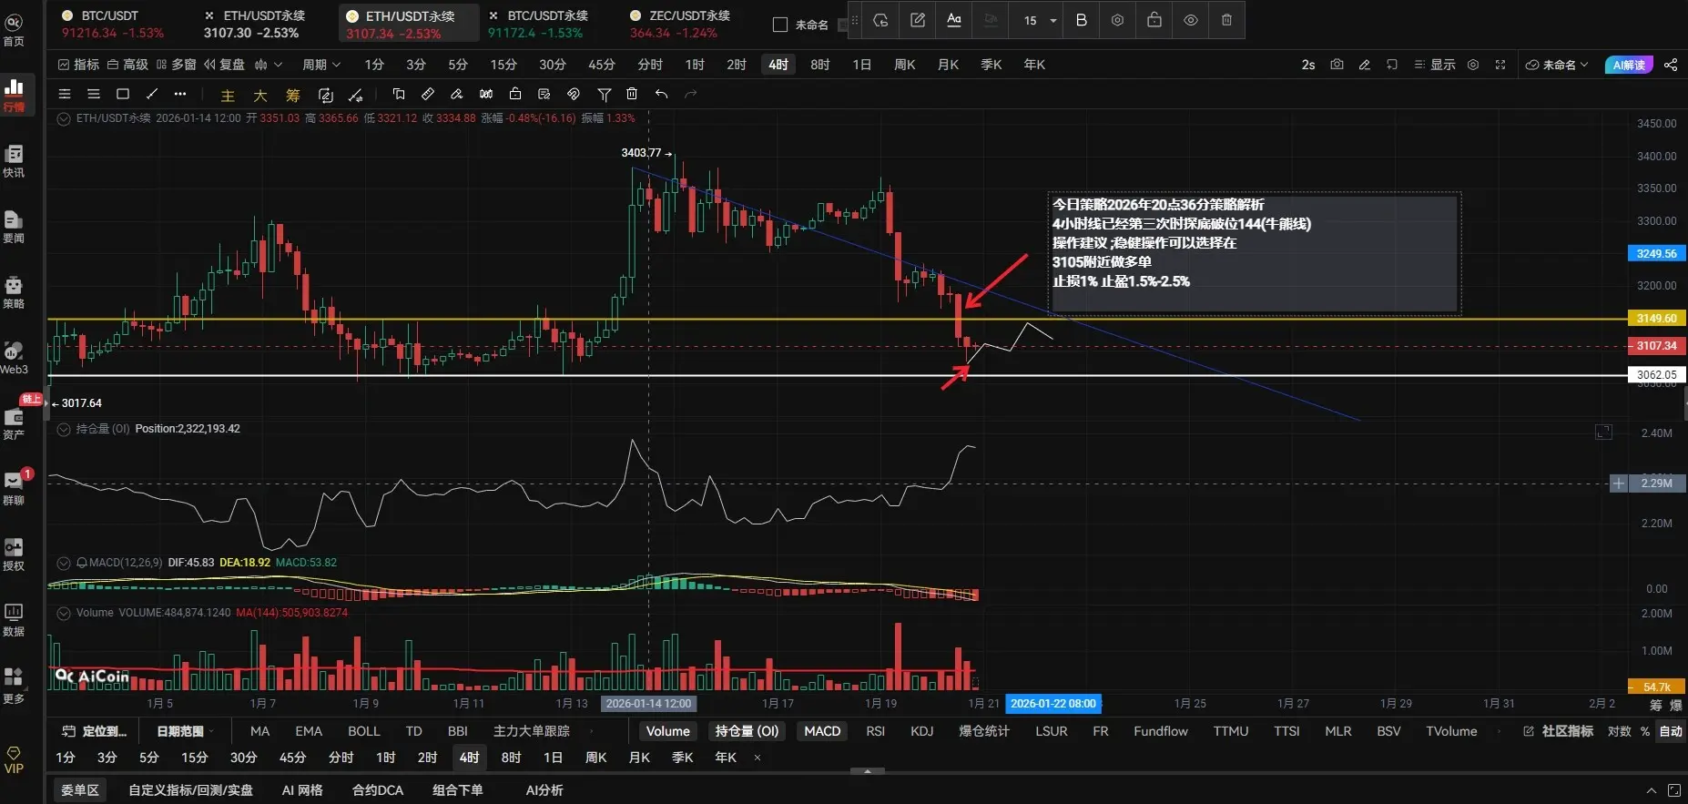Toggle the RSI indicator button
This screenshot has width=1688, height=804.
point(875,731)
